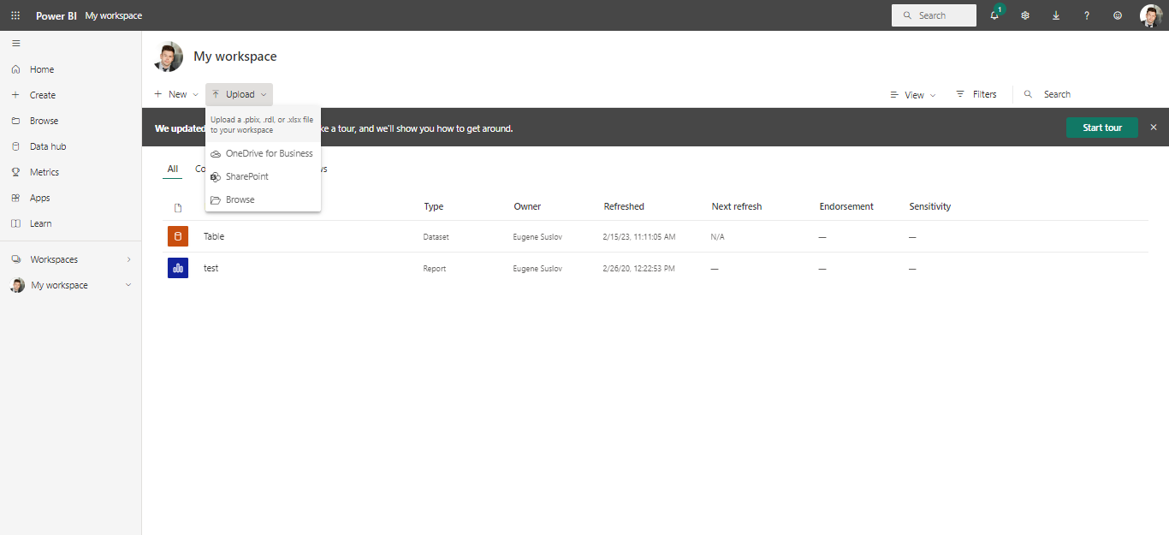Sort by the Owner column header
Image resolution: width=1169 pixels, height=535 pixels.
tap(527, 206)
